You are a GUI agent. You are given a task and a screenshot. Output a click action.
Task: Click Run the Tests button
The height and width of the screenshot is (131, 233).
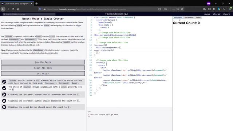click(x=43, y=62)
